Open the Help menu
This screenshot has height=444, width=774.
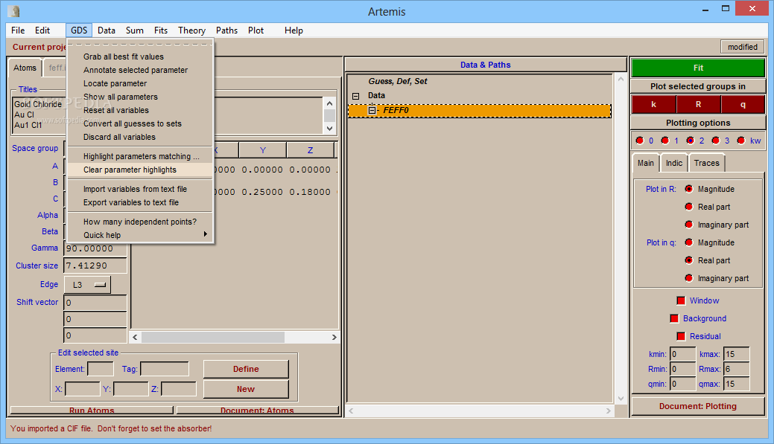tap(294, 30)
